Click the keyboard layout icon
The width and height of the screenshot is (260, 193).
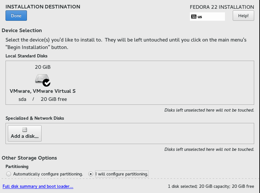(x=194, y=17)
